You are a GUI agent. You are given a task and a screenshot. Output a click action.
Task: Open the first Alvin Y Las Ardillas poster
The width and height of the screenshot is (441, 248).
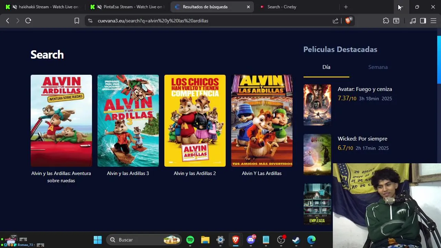(x=262, y=121)
